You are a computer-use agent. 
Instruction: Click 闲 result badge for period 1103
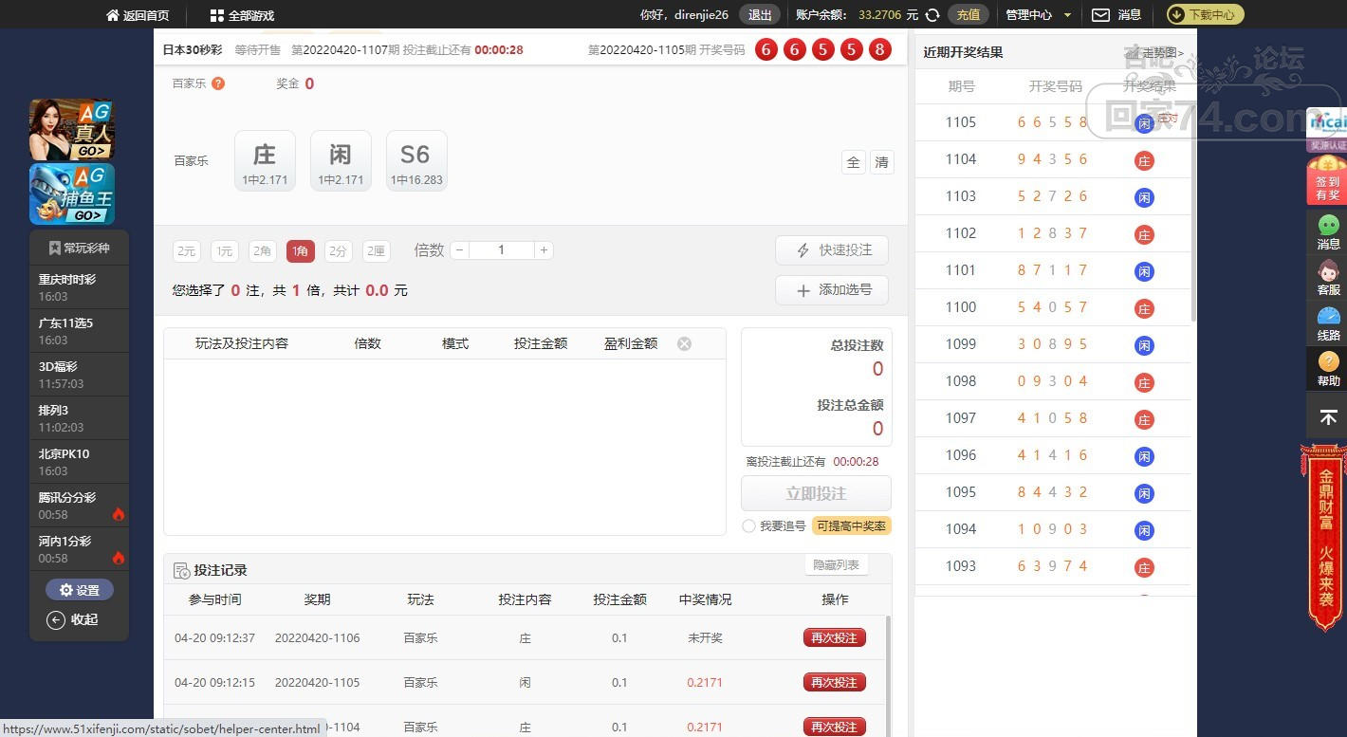coord(1145,197)
